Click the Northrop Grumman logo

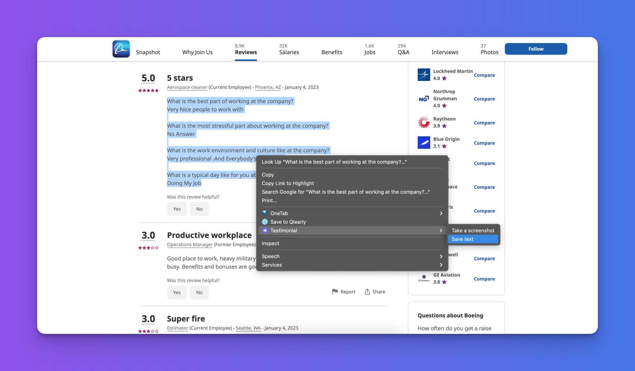pyautogui.click(x=424, y=99)
